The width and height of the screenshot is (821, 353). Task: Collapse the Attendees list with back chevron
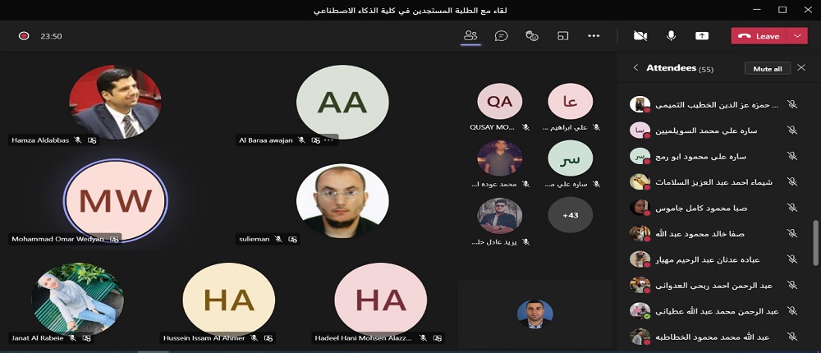(x=635, y=67)
